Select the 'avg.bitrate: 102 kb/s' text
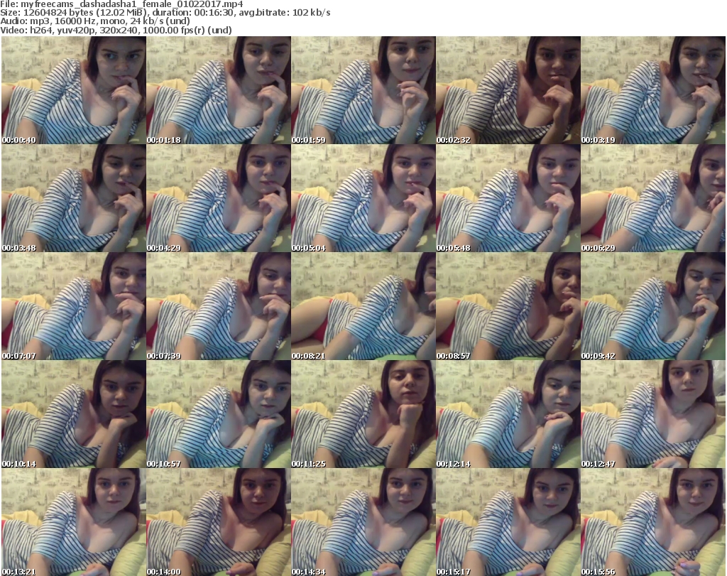Viewport: 727px width, 576px height. (x=285, y=13)
